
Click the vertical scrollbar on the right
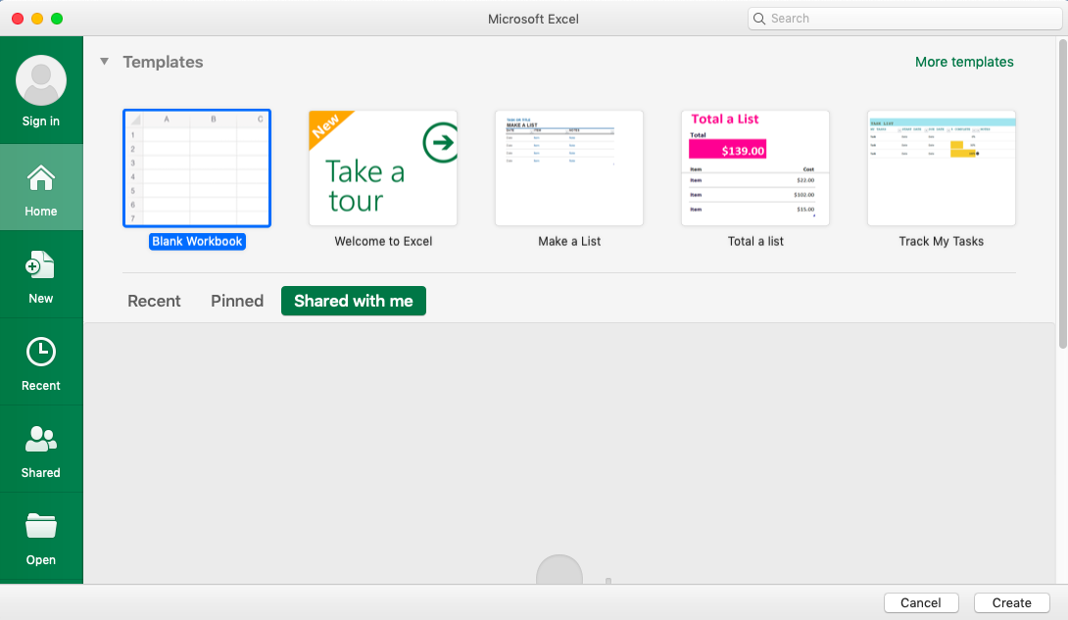[x=1062, y=194]
